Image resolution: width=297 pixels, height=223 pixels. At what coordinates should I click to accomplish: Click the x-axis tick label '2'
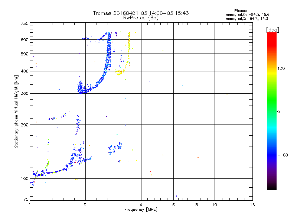85,205
